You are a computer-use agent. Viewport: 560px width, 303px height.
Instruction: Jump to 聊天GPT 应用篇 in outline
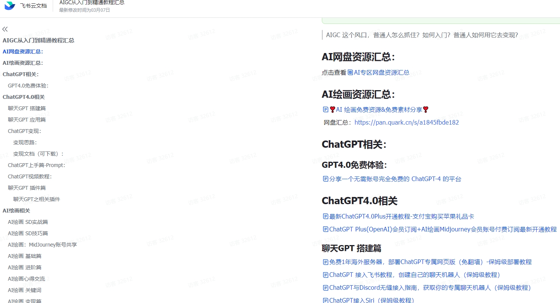click(x=27, y=120)
